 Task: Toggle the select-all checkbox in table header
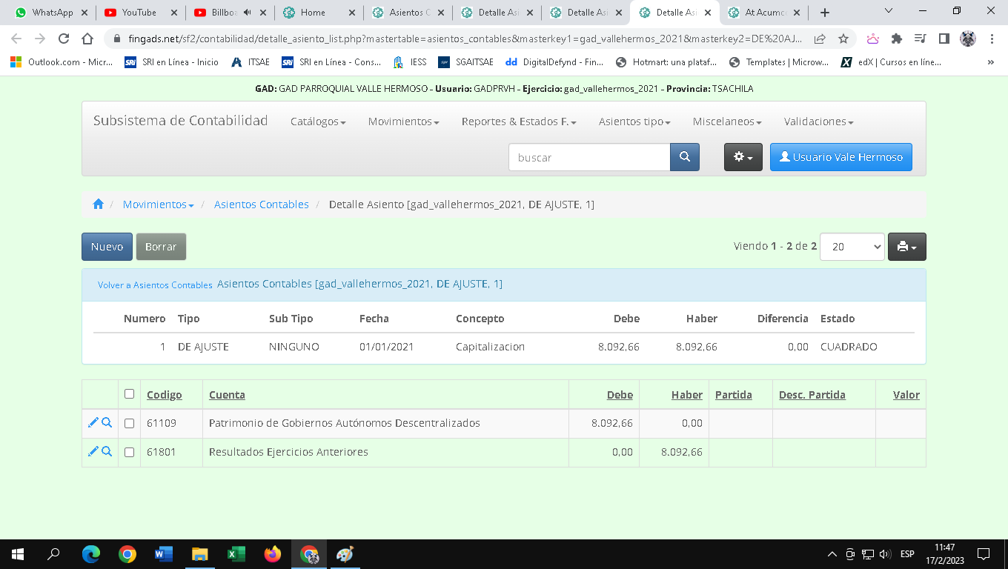(130, 394)
